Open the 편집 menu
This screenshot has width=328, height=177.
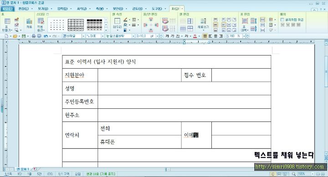coord(23,9)
